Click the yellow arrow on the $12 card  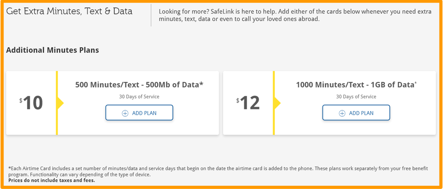[x=277, y=103]
